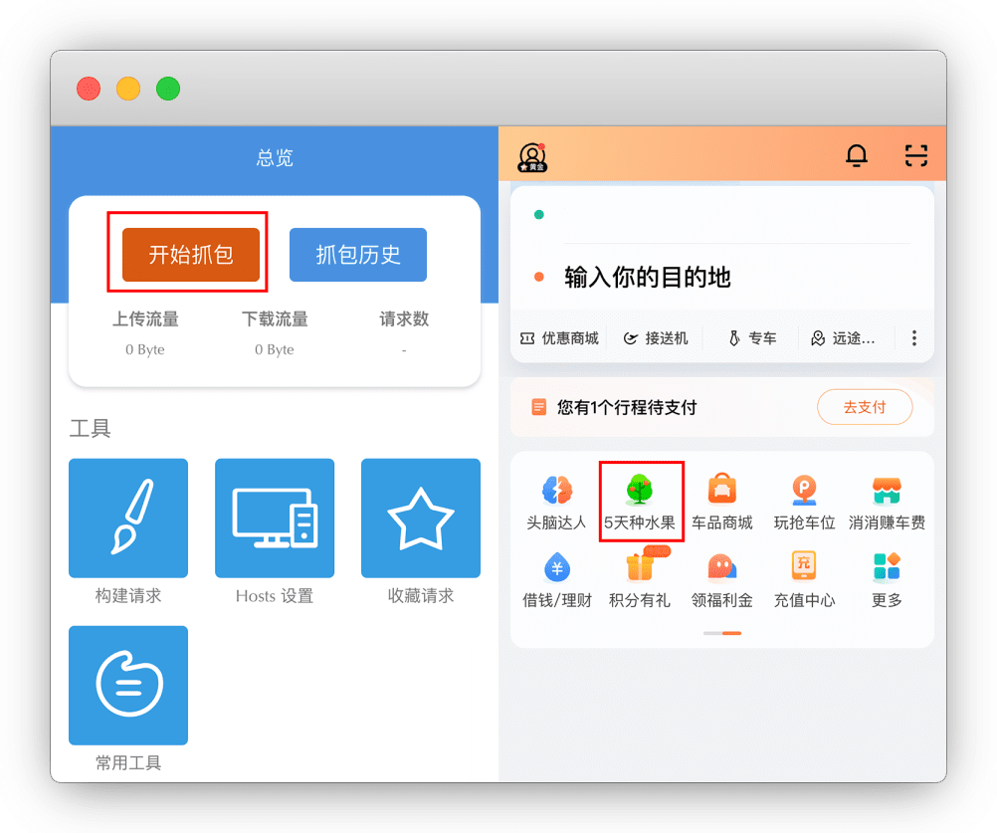Open the 车品商城 shop icon

722,490
